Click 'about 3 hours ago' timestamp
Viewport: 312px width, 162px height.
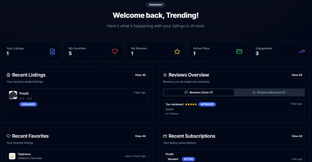coord(135,156)
